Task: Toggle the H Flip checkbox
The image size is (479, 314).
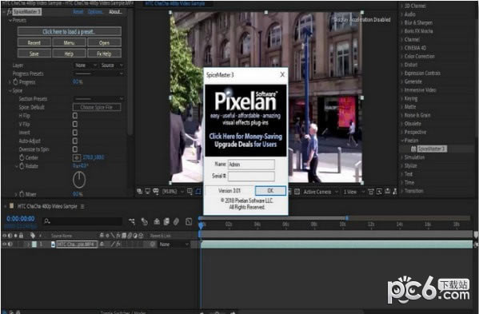Action: point(75,116)
